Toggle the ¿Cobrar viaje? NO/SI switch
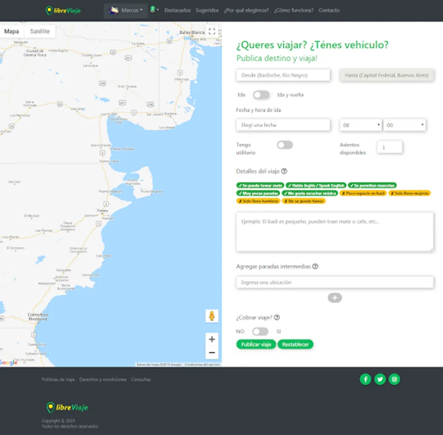 click(260, 332)
